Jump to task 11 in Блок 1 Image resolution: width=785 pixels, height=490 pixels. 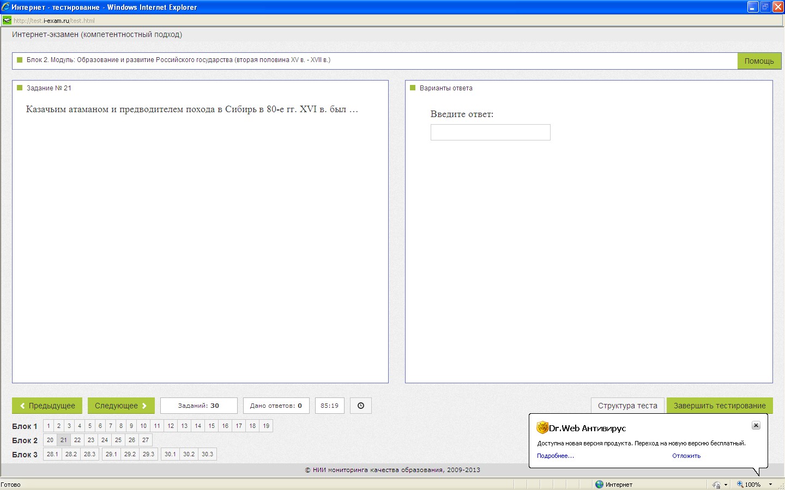(x=157, y=426)
